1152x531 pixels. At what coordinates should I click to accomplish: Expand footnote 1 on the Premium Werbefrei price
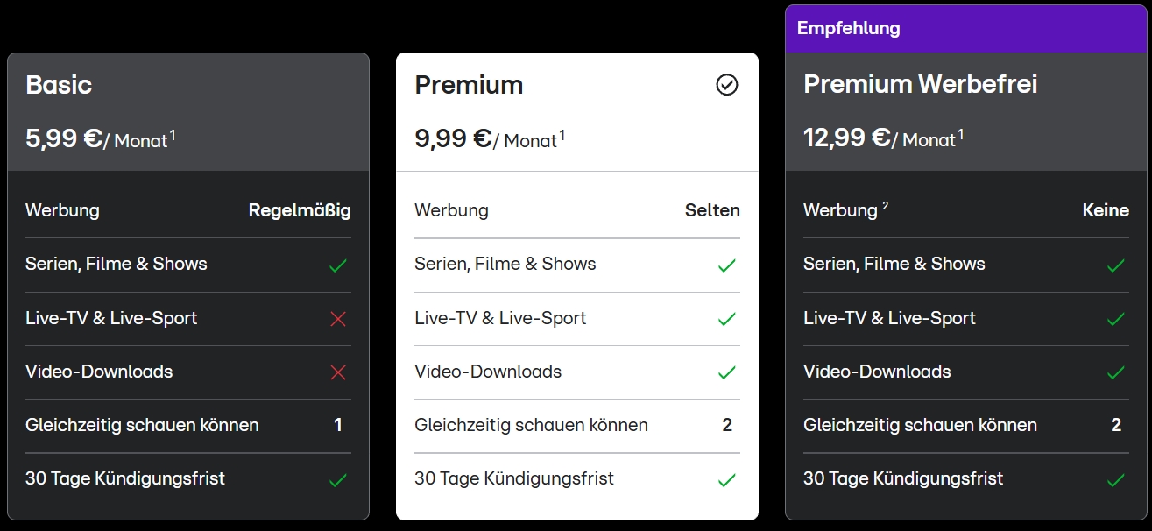962,131
